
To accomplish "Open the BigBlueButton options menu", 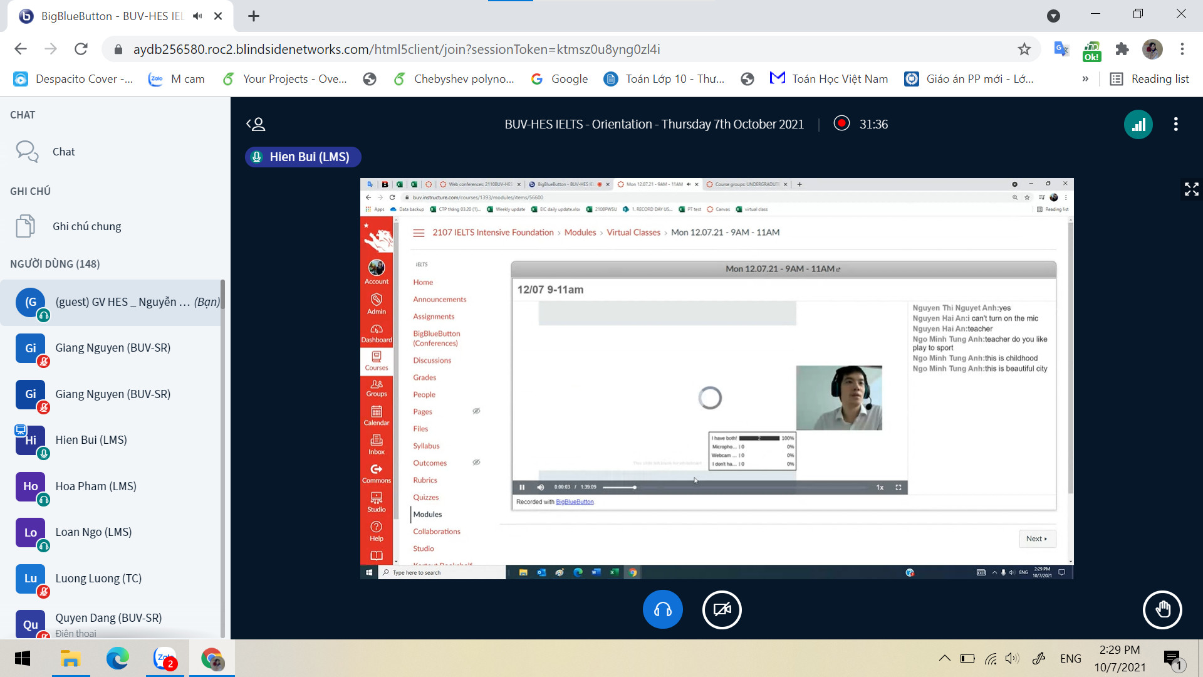I will click(x=1175, y=124).
